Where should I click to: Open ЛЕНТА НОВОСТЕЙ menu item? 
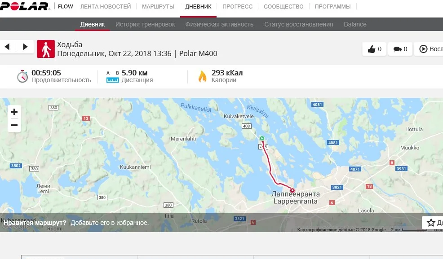(x=106, y=6)
